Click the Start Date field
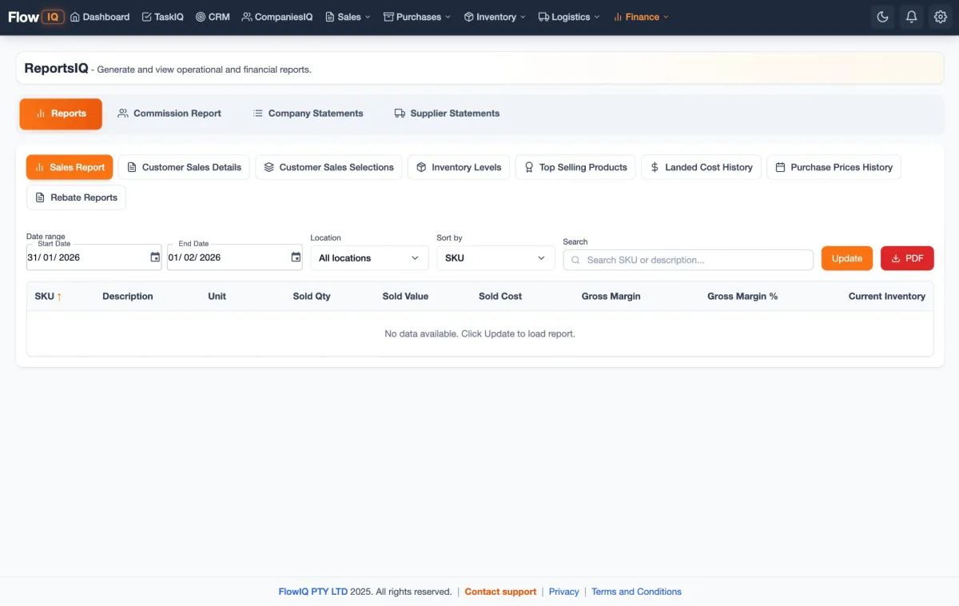The image size is (959, 606). coord(94,257)
